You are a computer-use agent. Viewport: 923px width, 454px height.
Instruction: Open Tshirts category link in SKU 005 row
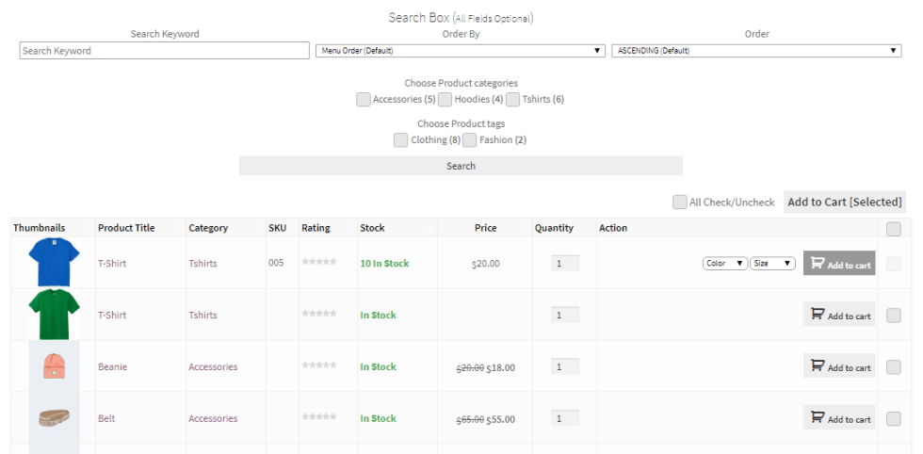point(202,263)
